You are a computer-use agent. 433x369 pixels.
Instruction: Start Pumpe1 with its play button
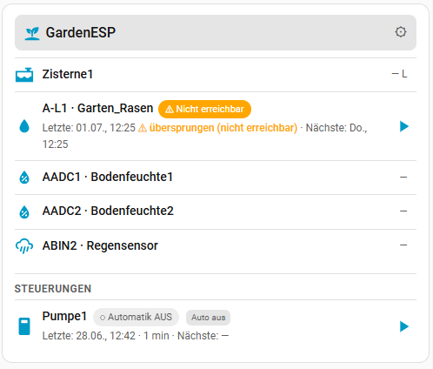tap(404, 326)
